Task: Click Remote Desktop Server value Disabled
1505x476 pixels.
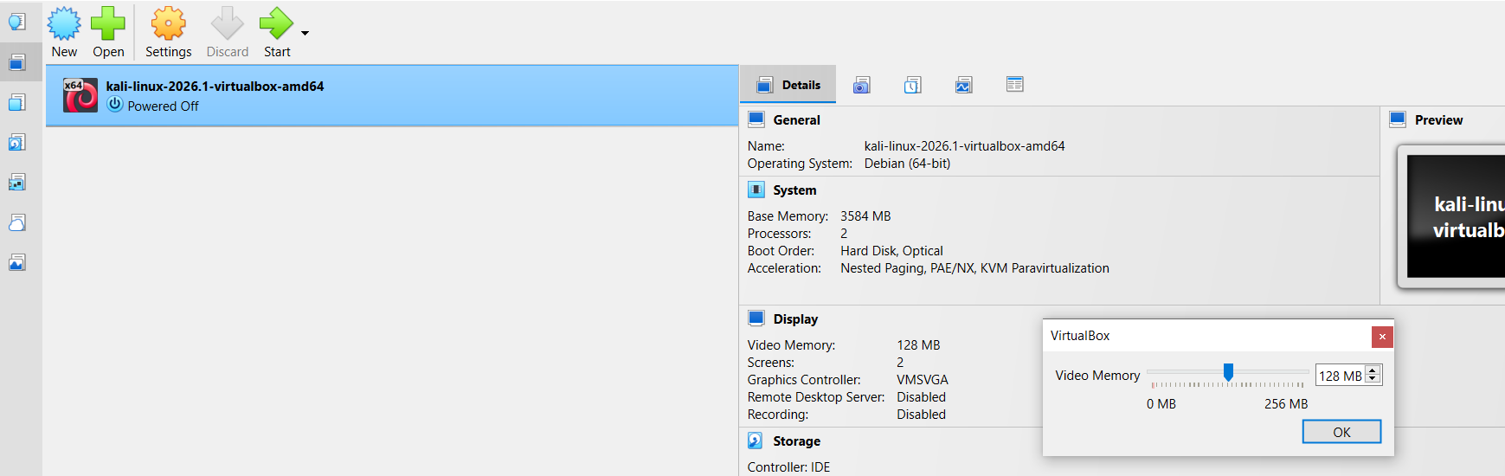Action: [x=921, y=397]
